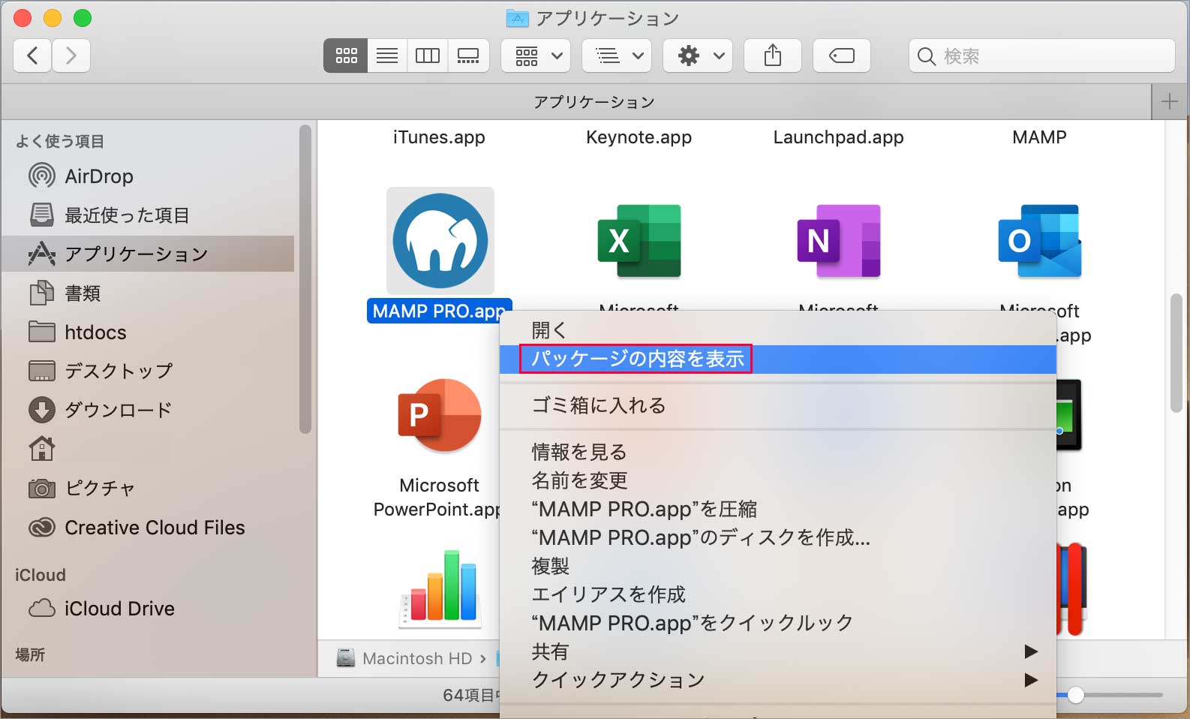Open 最近使った項目 in the sidebar
The height and width of the screenshot is (719, 1190).
tap(149, 215)
